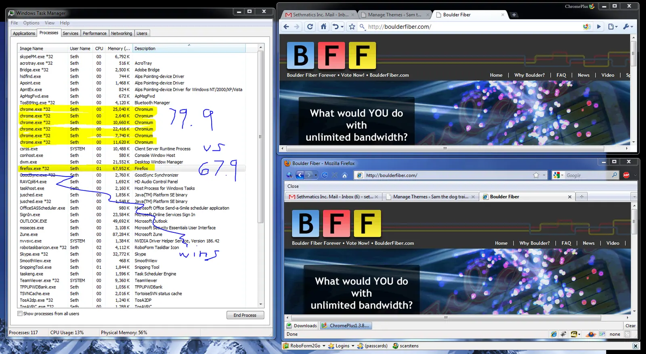Switch to Users tab in Task Manager
This screenshot has height=354, width=646.
[x=142, y=34]
